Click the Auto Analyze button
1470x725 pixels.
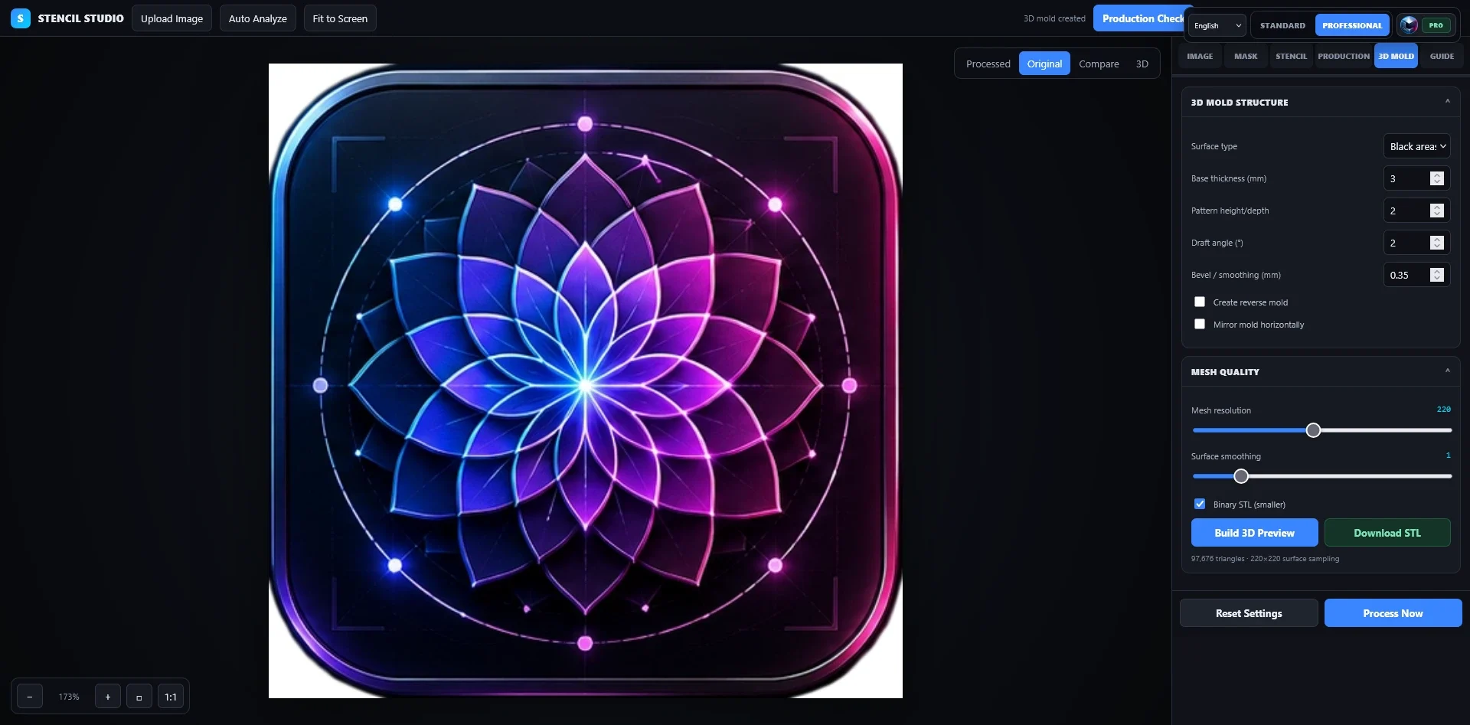[x=257, y=18]
